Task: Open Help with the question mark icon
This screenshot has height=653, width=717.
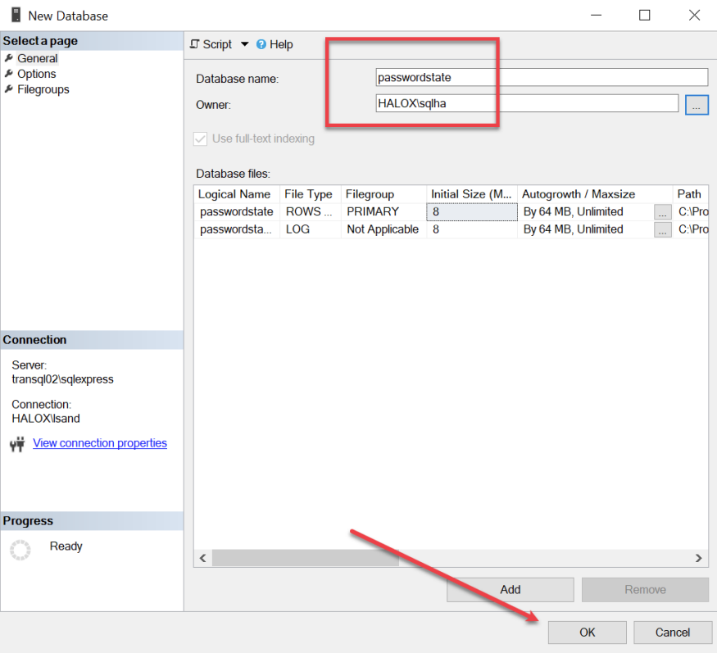Action: coord(261,44)
